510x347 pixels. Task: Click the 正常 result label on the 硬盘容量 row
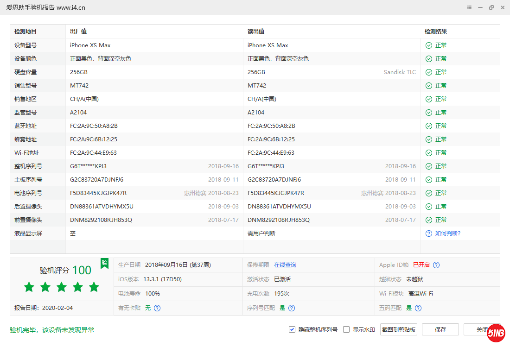[440, 72]
